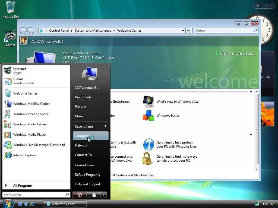Click Show more details link

pyautogui.click(x=235, y=53)
